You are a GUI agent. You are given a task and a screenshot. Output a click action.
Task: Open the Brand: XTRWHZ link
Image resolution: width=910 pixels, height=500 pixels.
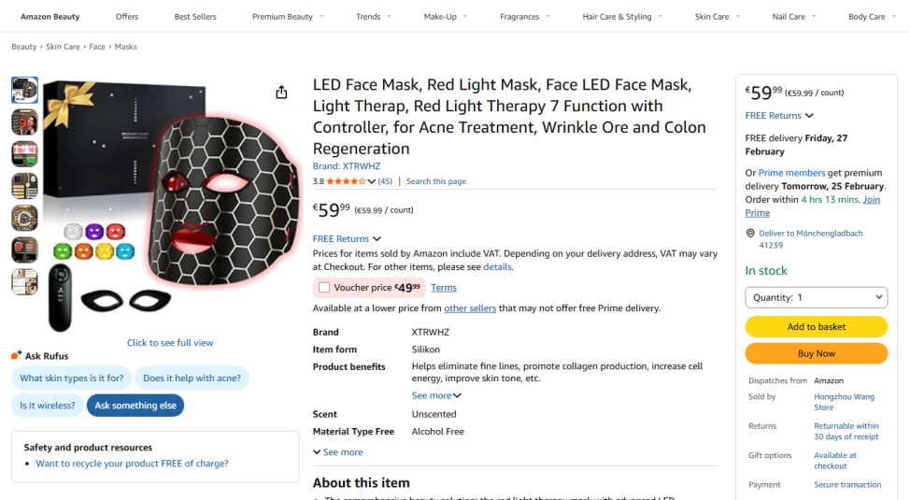347,166
